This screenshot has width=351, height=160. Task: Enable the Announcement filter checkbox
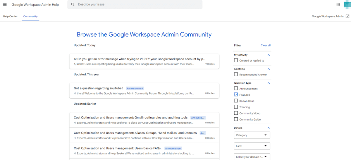pos(236,88)
